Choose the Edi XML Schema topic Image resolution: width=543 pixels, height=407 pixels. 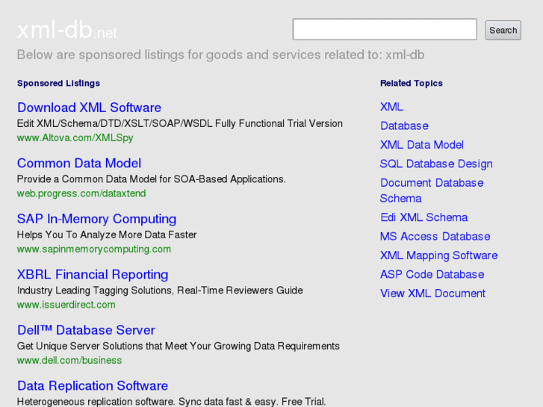coord(423,217)
